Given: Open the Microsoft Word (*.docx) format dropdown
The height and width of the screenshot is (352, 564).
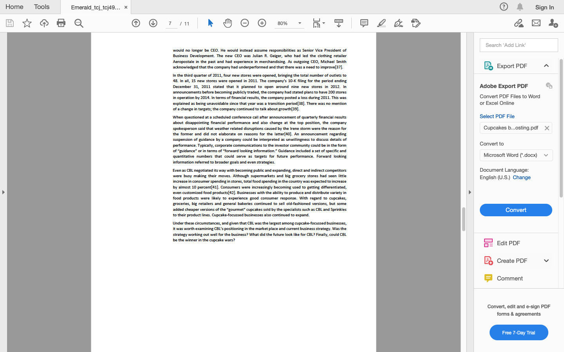Looking at the screenshot, I should pos(516,155).
